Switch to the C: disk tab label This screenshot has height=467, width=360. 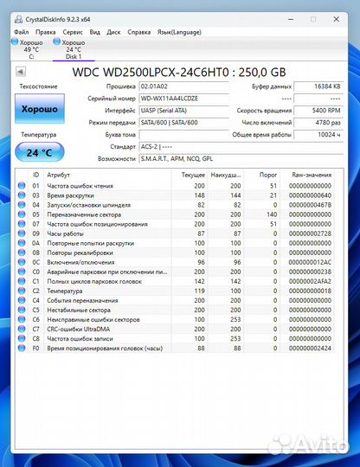point(32,56)
